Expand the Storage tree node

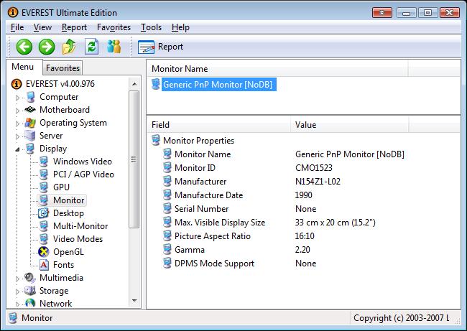coord(17,292)
